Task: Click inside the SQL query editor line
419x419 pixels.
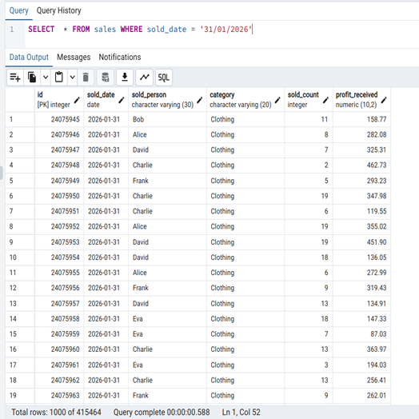Action: point(221,29)
